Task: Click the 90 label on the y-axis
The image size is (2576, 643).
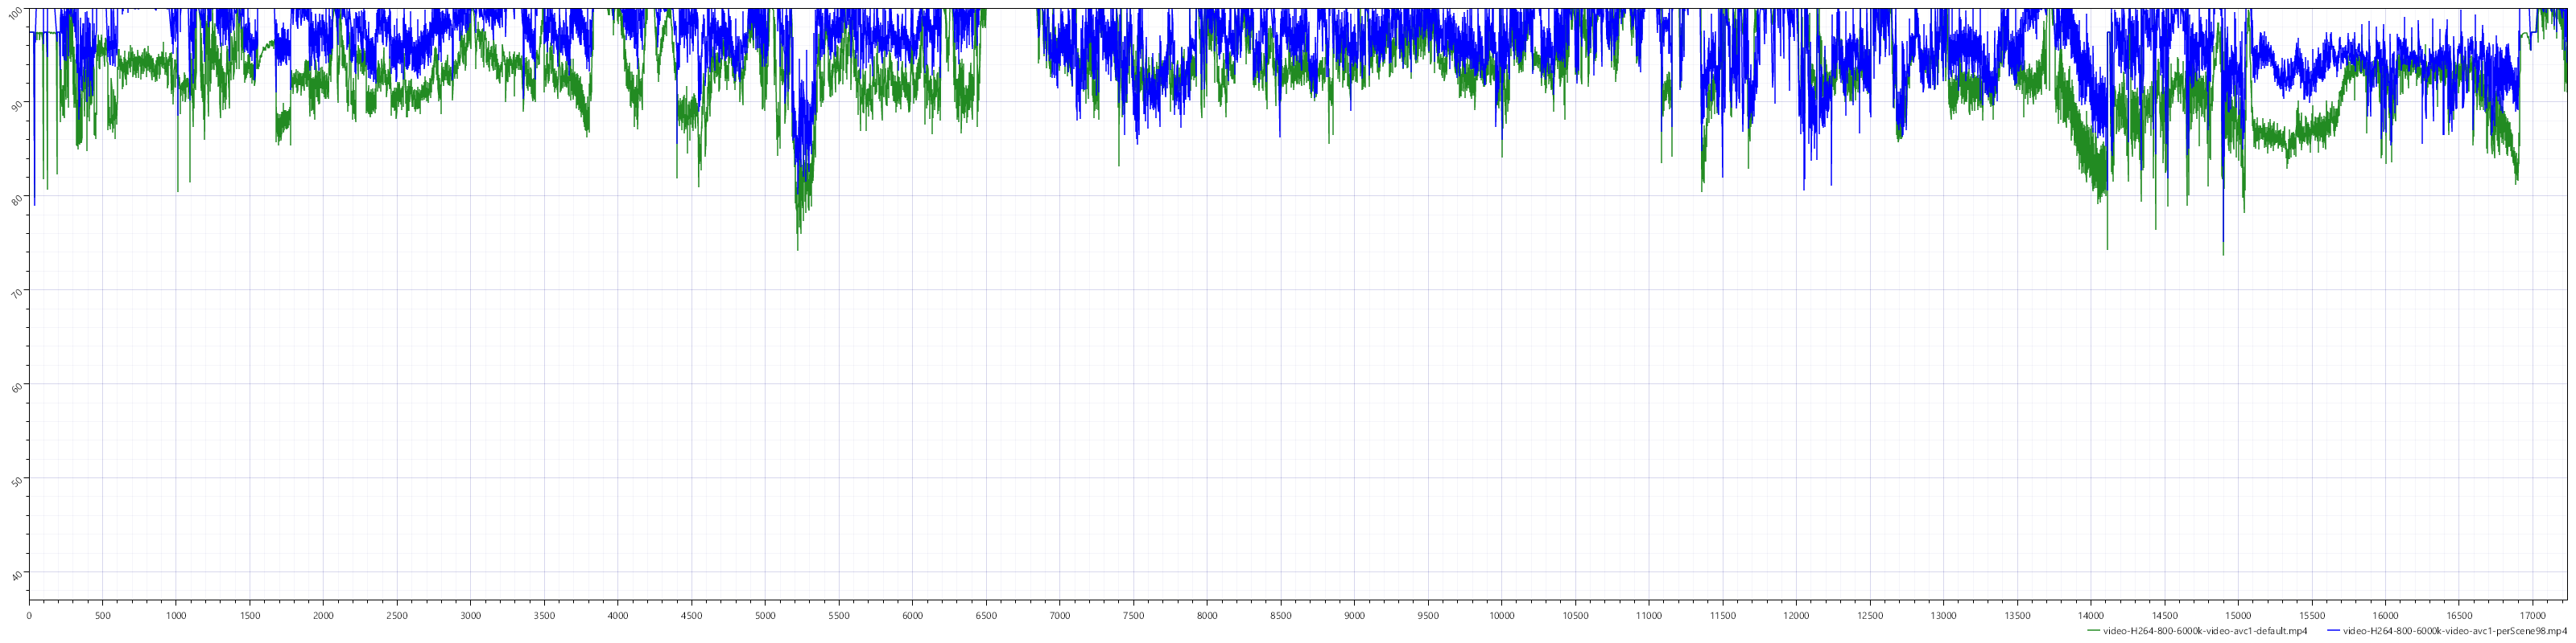Action: pyautogui.click(x=16, y=103)
